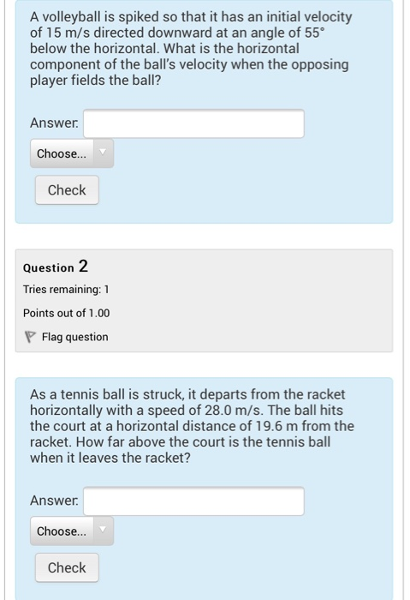This screenshot has width=410, height=600.
Task: Focus the Answer field for the volleyball question
Action: [193, 123]
